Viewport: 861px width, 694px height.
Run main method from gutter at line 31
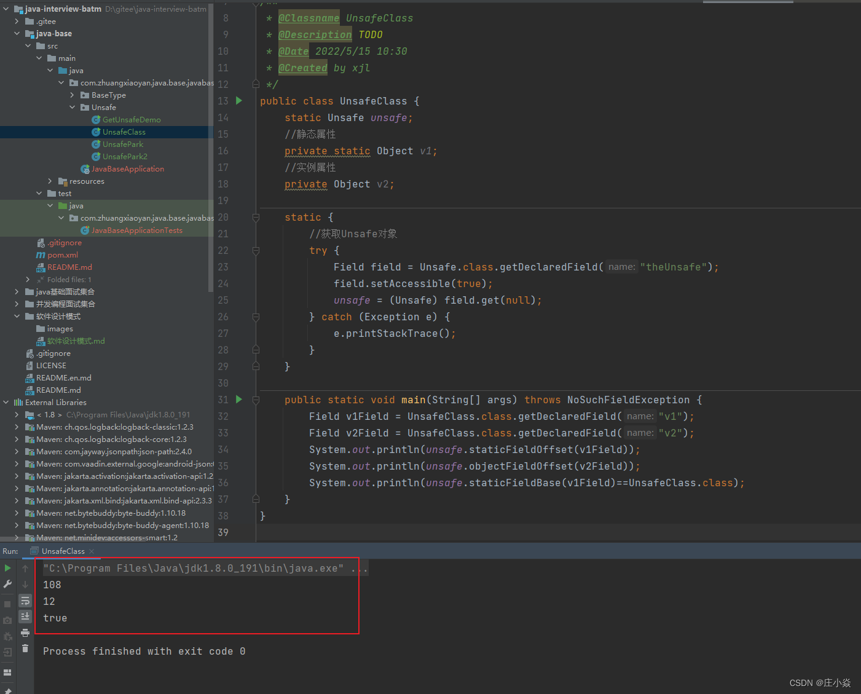(239, 400)
